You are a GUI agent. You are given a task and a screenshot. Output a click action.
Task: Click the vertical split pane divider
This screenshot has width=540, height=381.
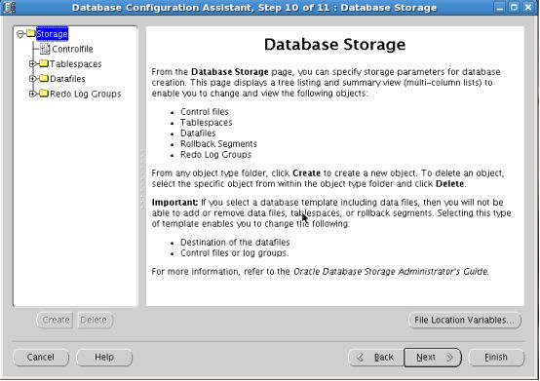142,167
